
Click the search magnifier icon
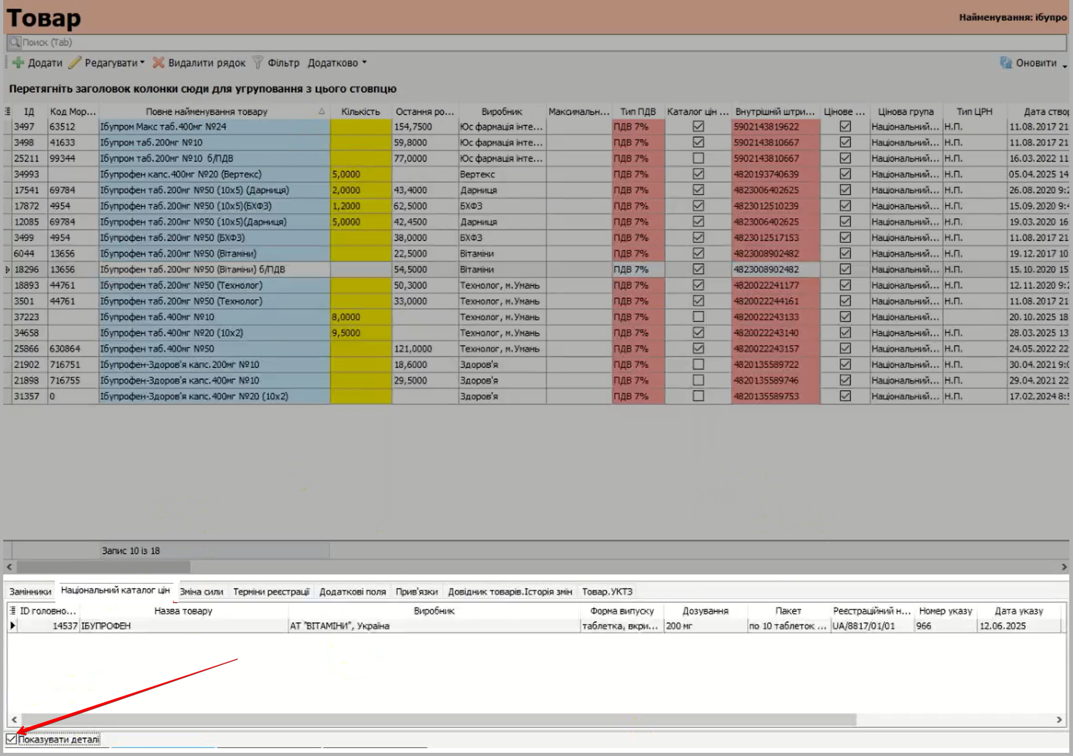pos(14,42)
